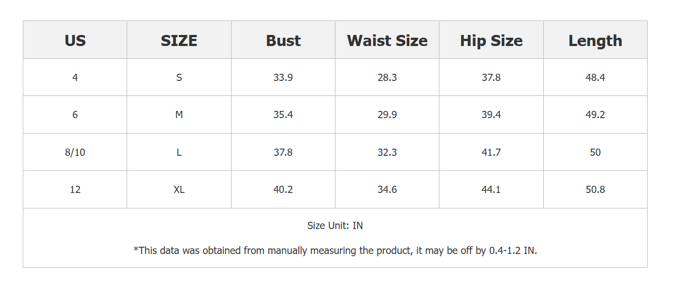Viewport: 681px width, 290px height.
Task: Click the Size Unit: IN text
Action: (x=335, y=226)
